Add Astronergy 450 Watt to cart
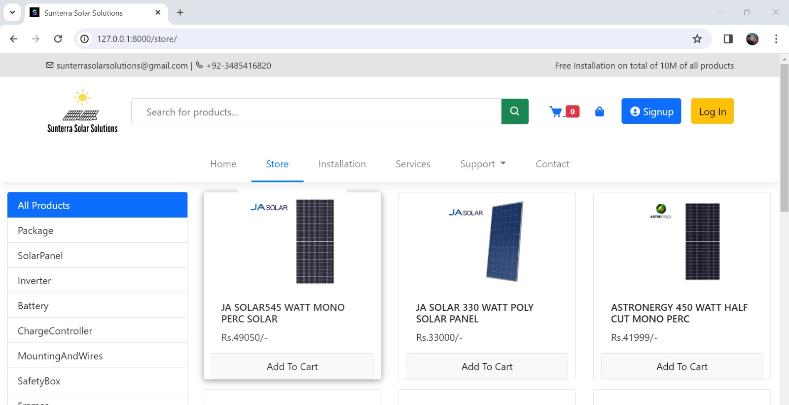Viewport: 789px width, 405px height. (681, 367)
